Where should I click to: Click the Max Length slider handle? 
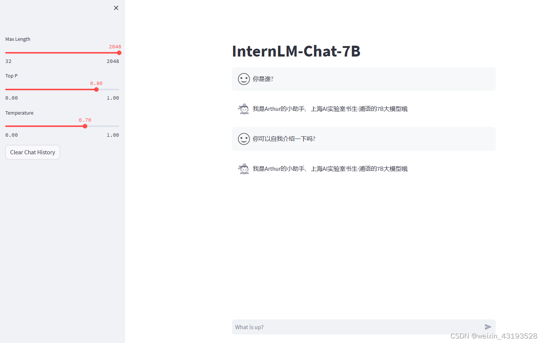tap(119, 53)
